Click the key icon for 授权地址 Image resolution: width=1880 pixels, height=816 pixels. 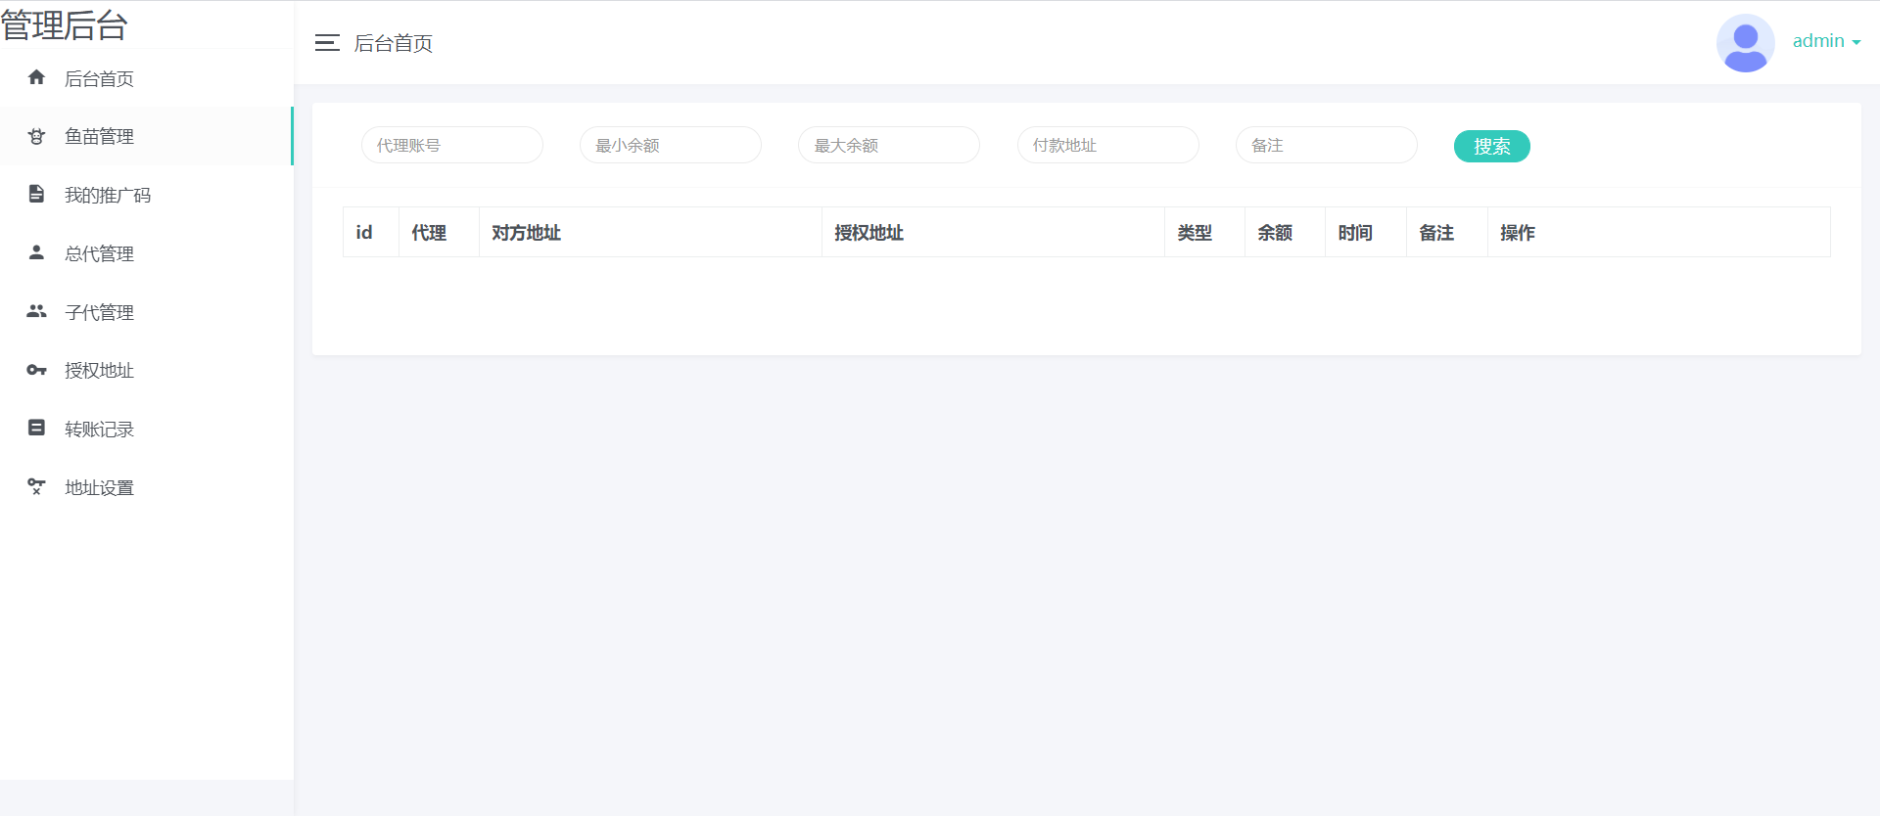tap(36, 370)
